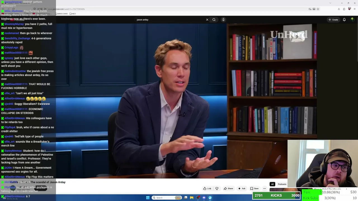The height and width of the screenshot is (201, 358).
Task: Select the 'All' filter chip
Action: 272,184
